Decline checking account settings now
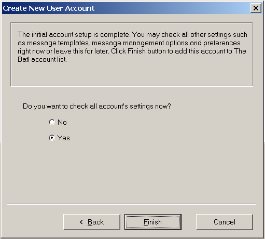 coord(52,122)
